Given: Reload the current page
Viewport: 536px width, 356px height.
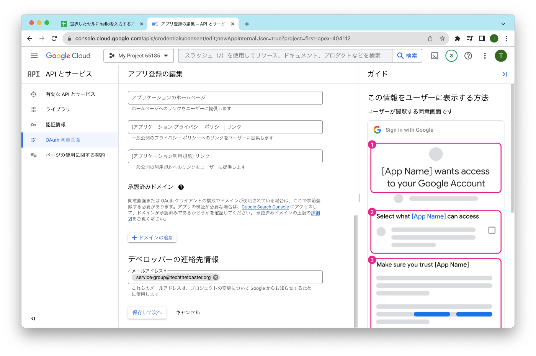Looking at the screenshot, I should [x=54, y=38].
